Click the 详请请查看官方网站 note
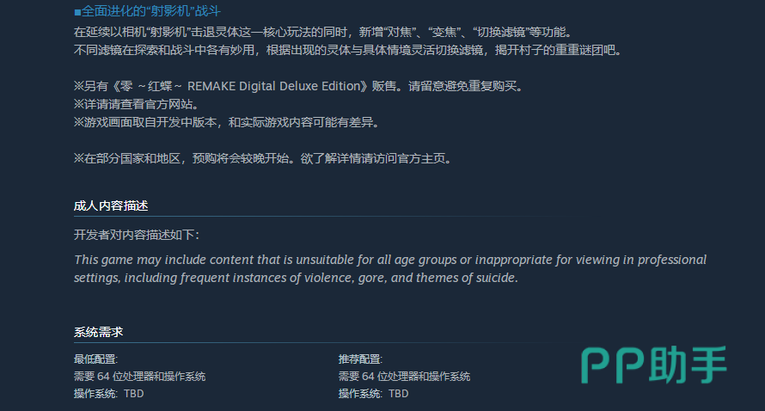The width and height of the screenshot is (765, 411). (136, 104)
